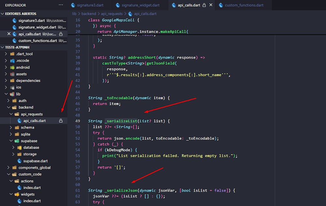Collapse the TESTE-A7P0NH project section
The height and width of the screenshot is (206, 326).
coord(3,47)
